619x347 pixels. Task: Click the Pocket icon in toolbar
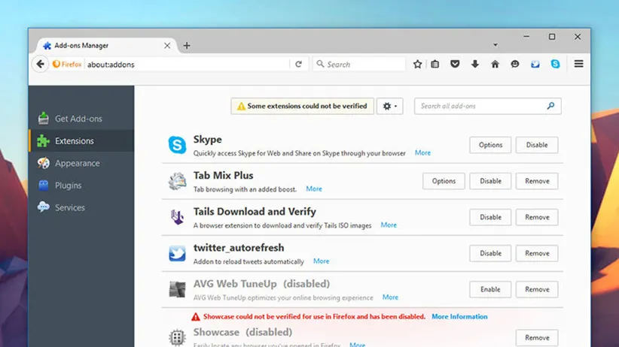tap(455, 65)
